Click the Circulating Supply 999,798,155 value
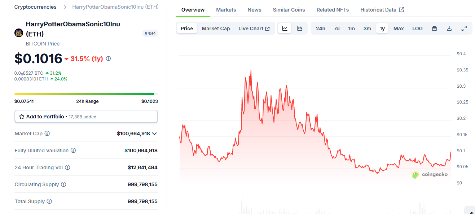Viewport: 475px width, 214px height. pos(142,184)
